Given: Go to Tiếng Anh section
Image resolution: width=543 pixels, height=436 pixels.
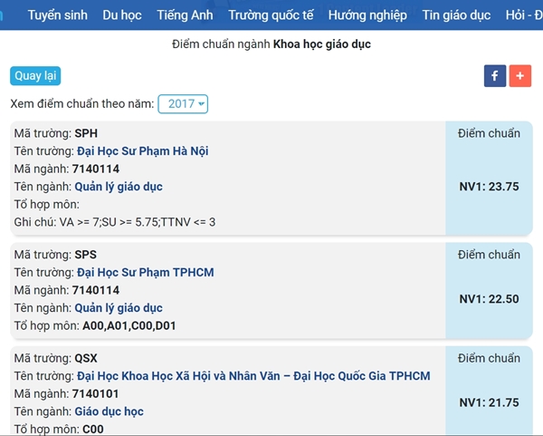Looking at the screenshot, I should tap(185, 15).
